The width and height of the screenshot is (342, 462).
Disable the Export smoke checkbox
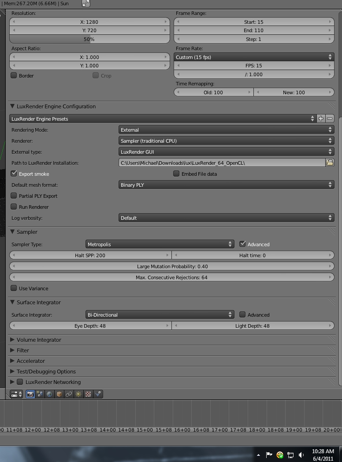[x=14, y=174]
